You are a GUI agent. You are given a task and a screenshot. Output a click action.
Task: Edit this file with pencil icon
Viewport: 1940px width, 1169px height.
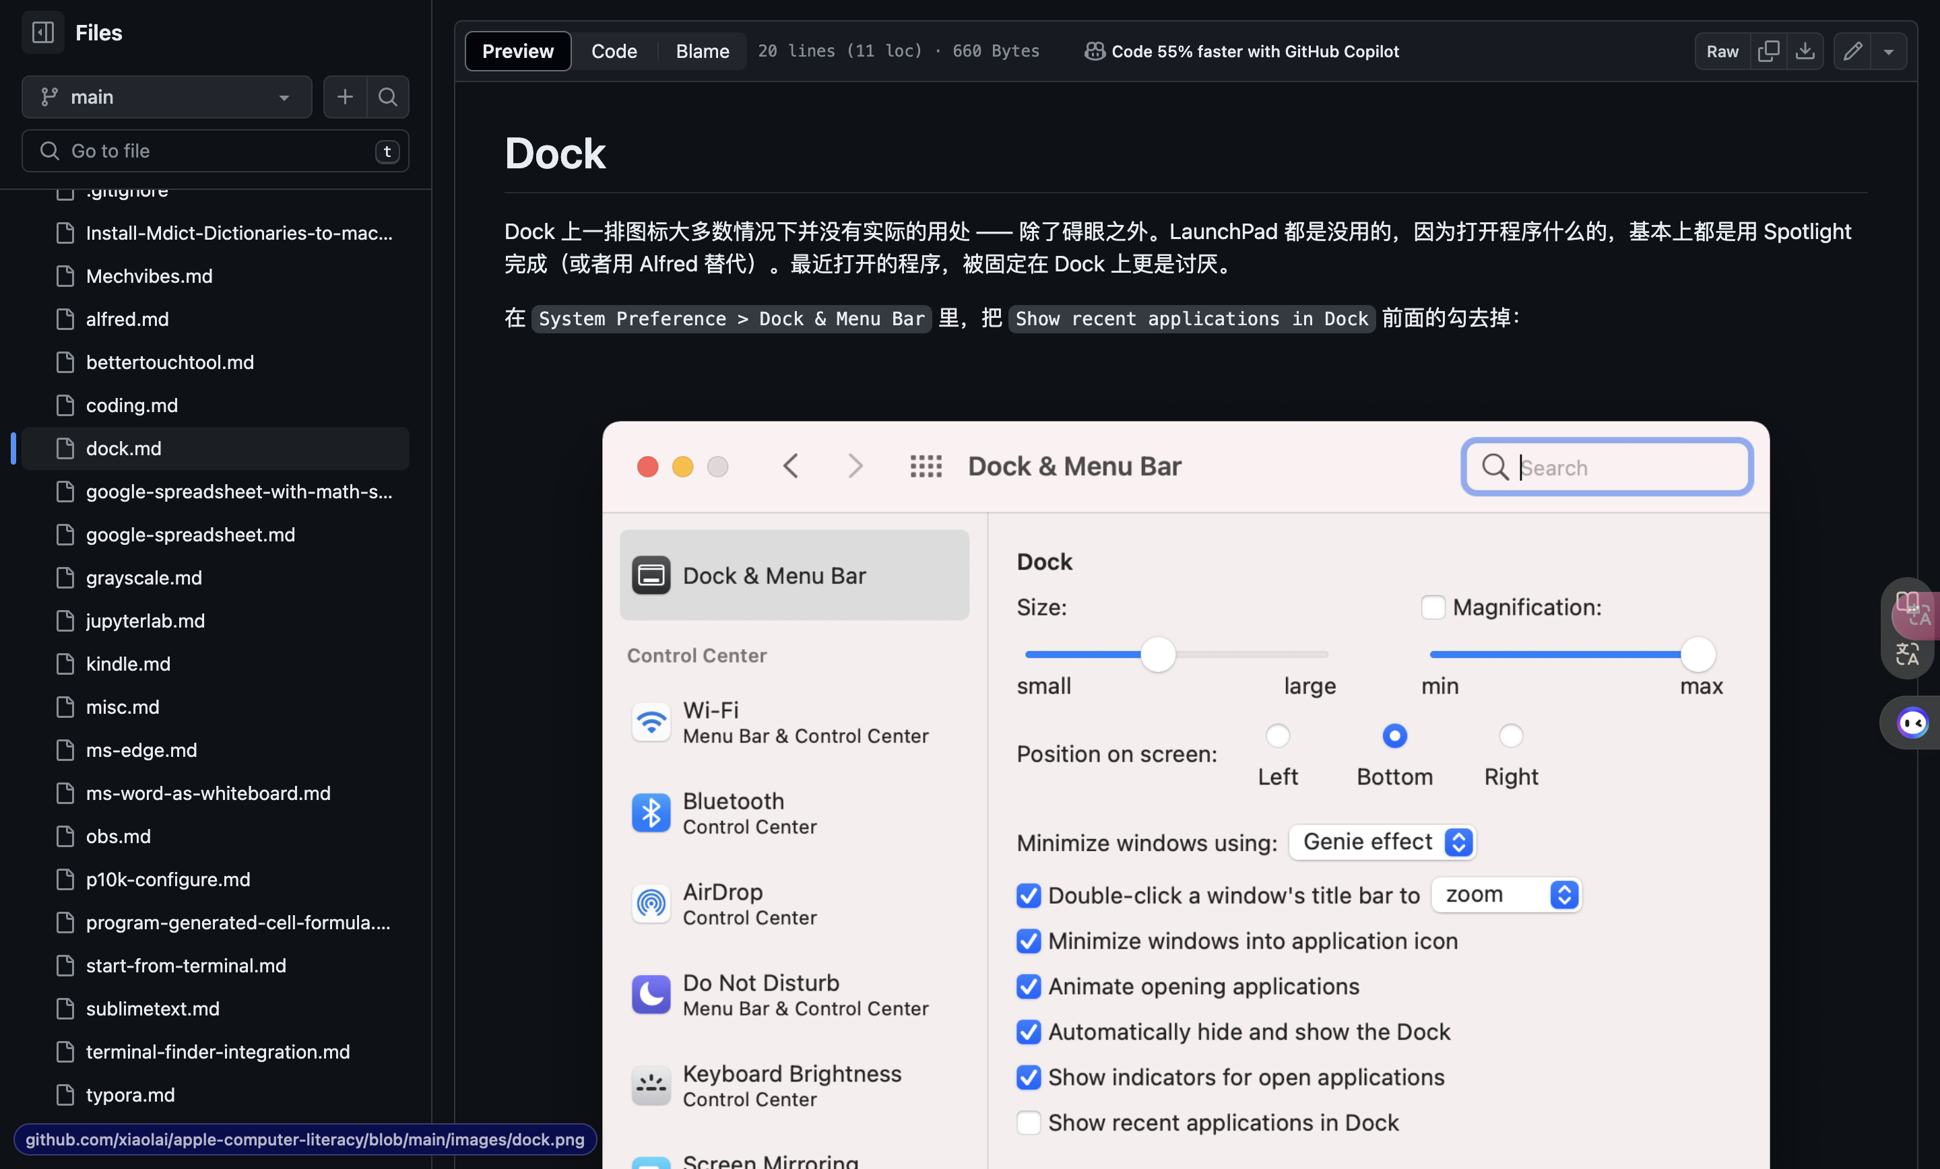tap(1852, 51)
